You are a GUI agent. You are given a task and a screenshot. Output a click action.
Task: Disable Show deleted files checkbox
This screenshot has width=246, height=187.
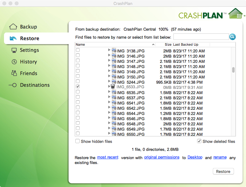tap(199, 141)
